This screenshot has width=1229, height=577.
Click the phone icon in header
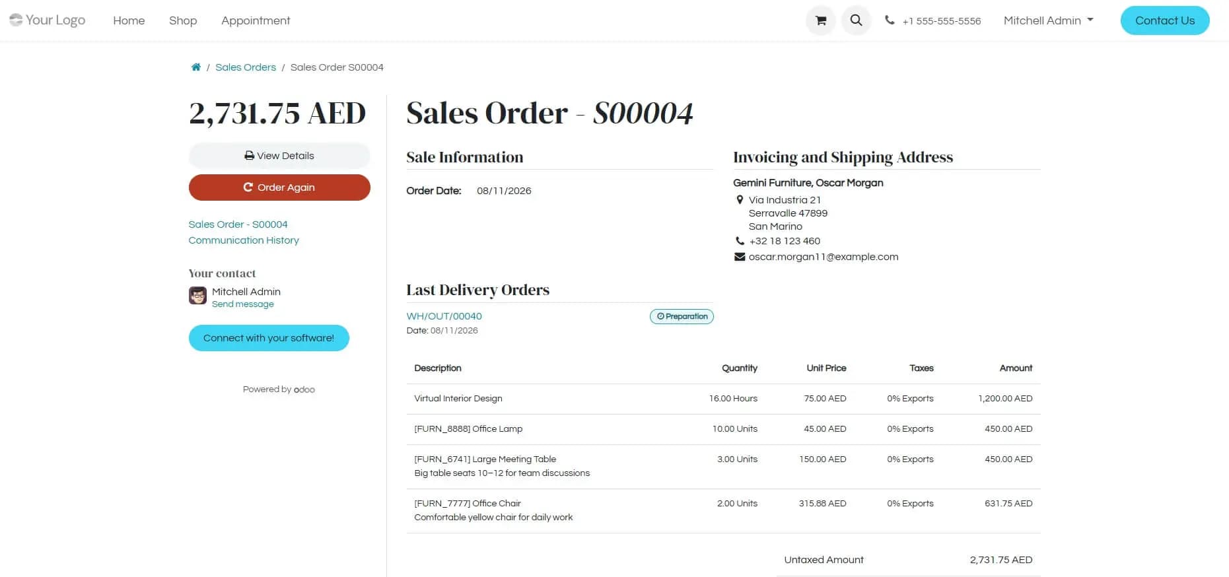click(890, 20)
